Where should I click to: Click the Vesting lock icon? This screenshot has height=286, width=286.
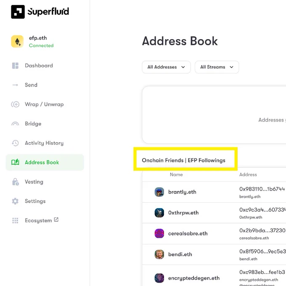tap(16, 182)
